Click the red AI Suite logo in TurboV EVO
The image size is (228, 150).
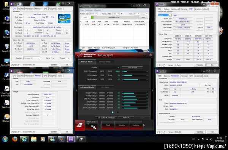click(80, 125)
